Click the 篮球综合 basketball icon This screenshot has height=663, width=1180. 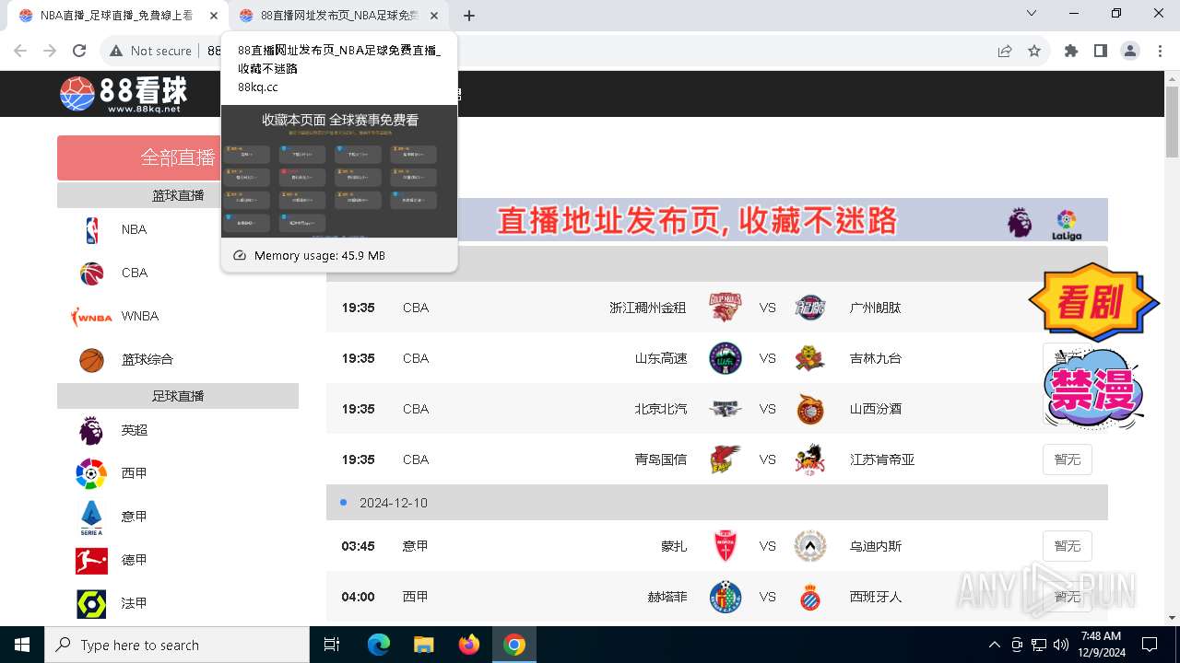[91, 359]
